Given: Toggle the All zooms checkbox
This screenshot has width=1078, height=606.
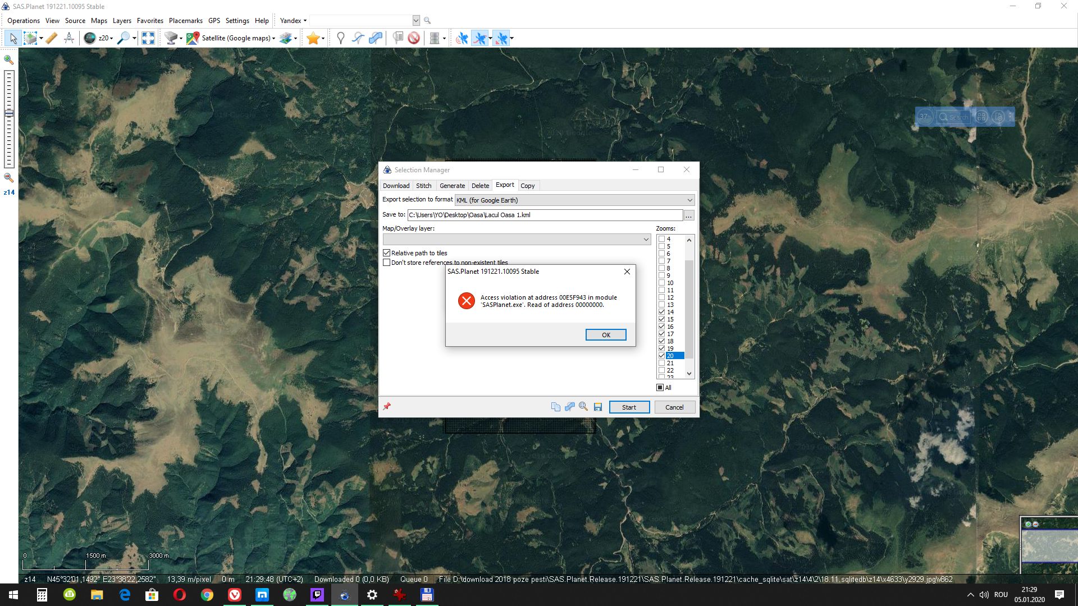Looking at the screenshot, I should 660,388.
